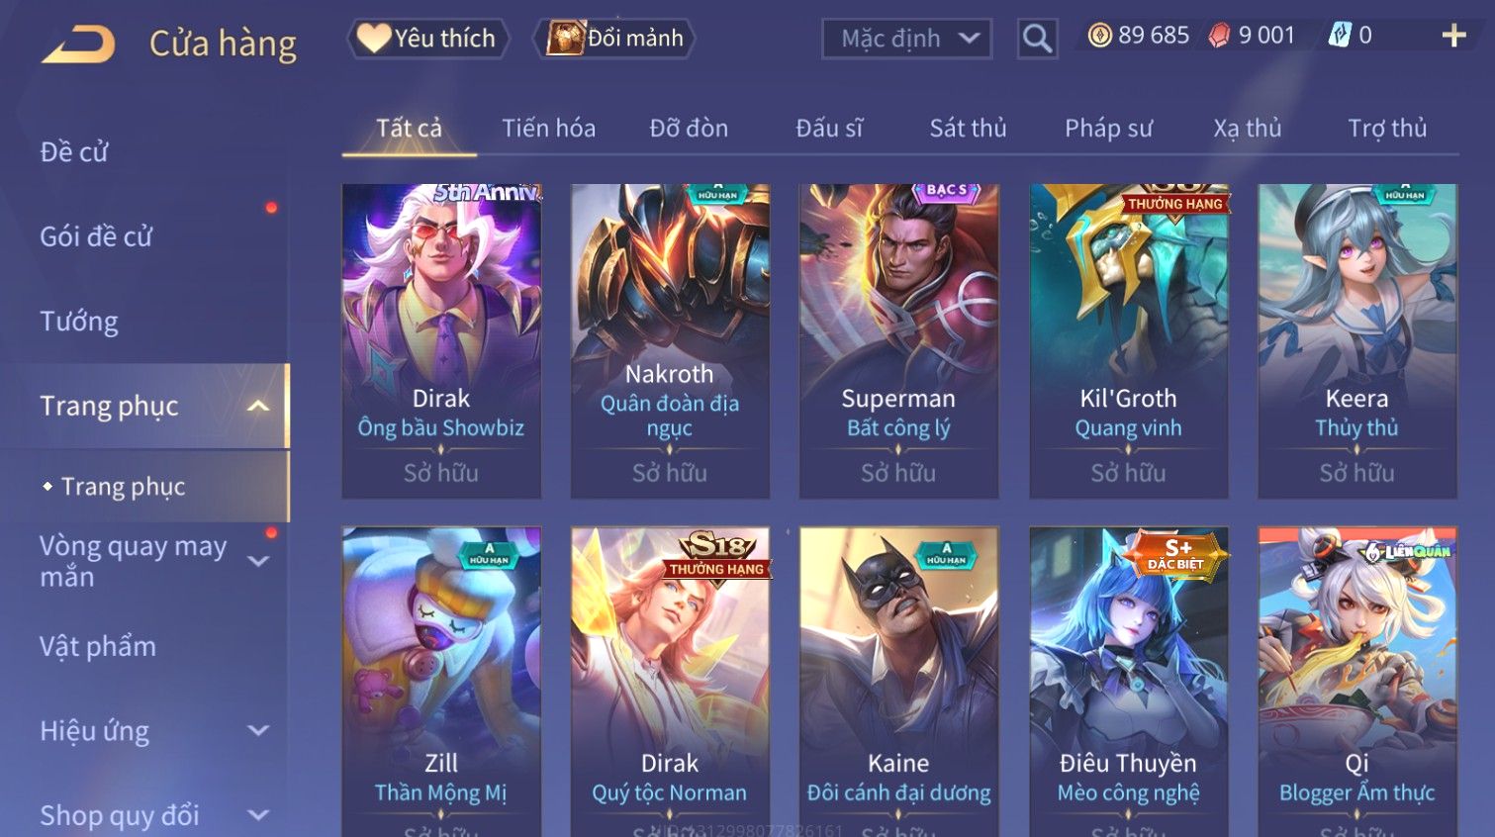Go to Gói đề cử in sidebar
Viewport: 1495px width, 837px height.
96,236
